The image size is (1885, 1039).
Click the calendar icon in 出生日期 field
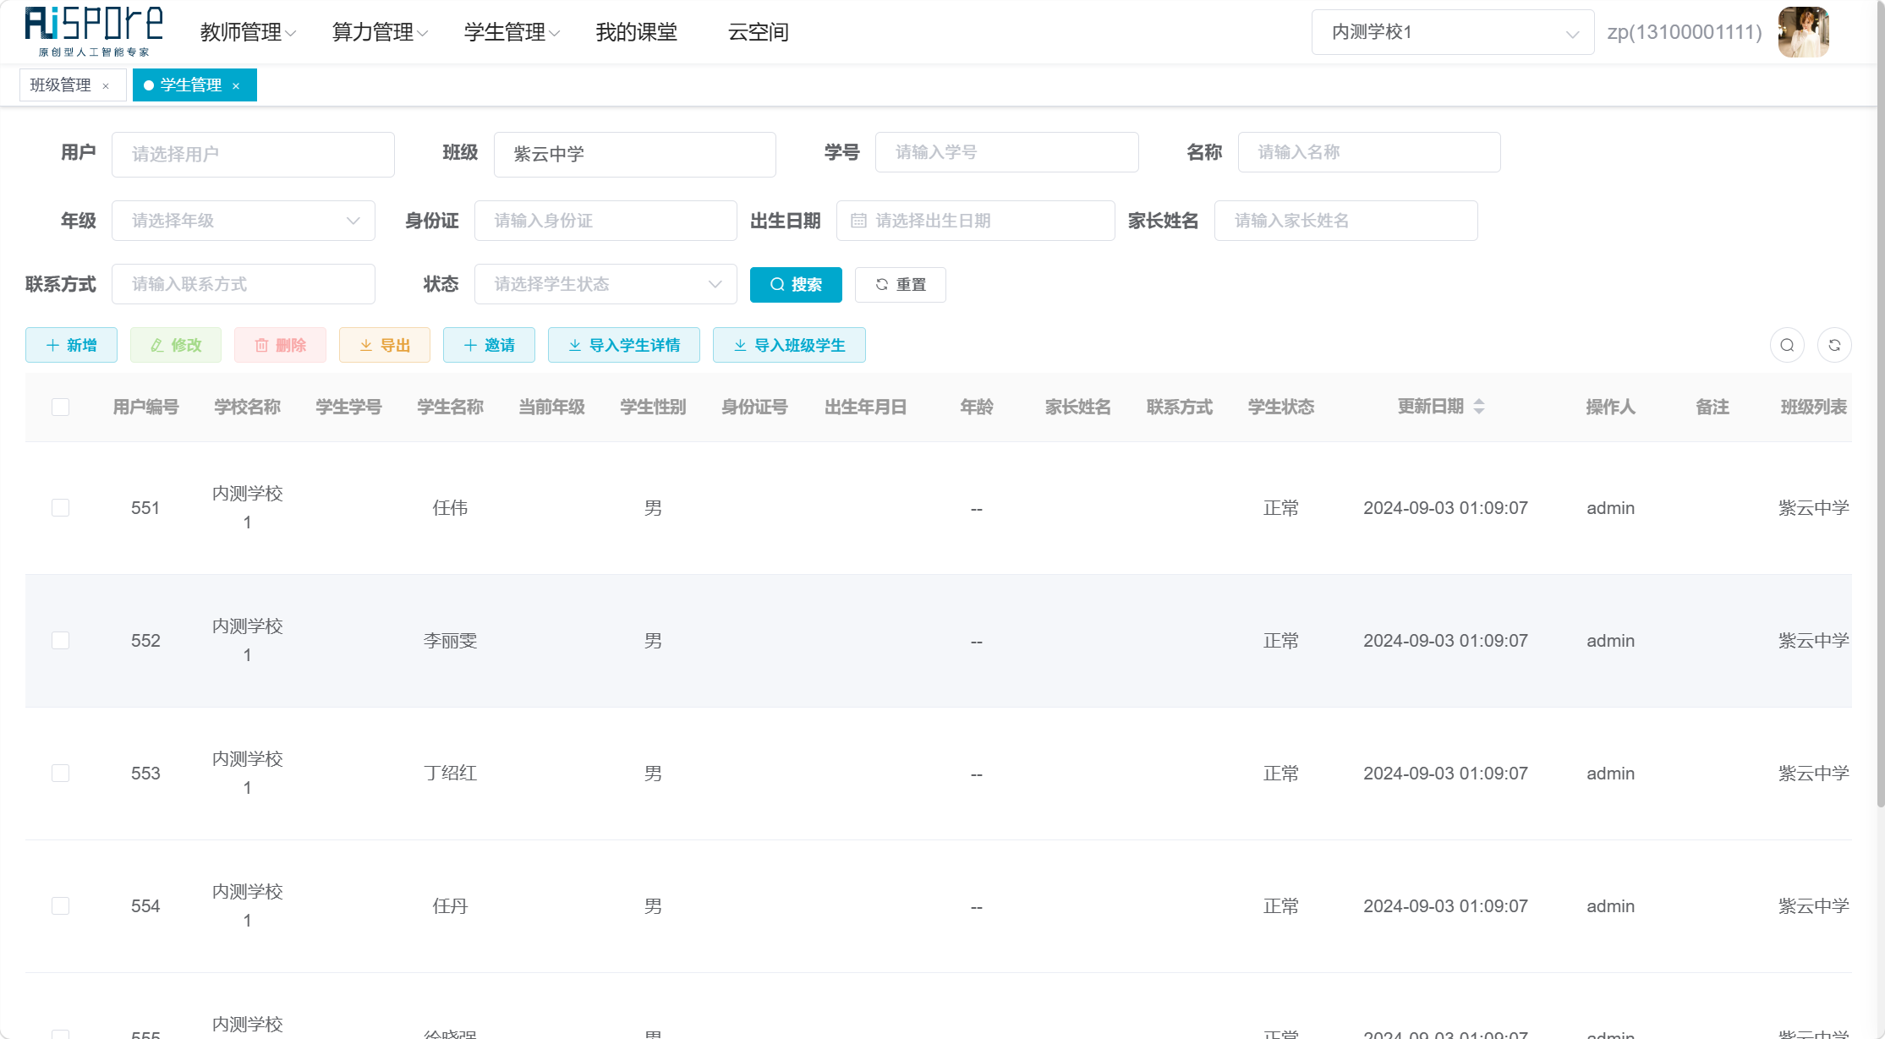tap(858, 221)
